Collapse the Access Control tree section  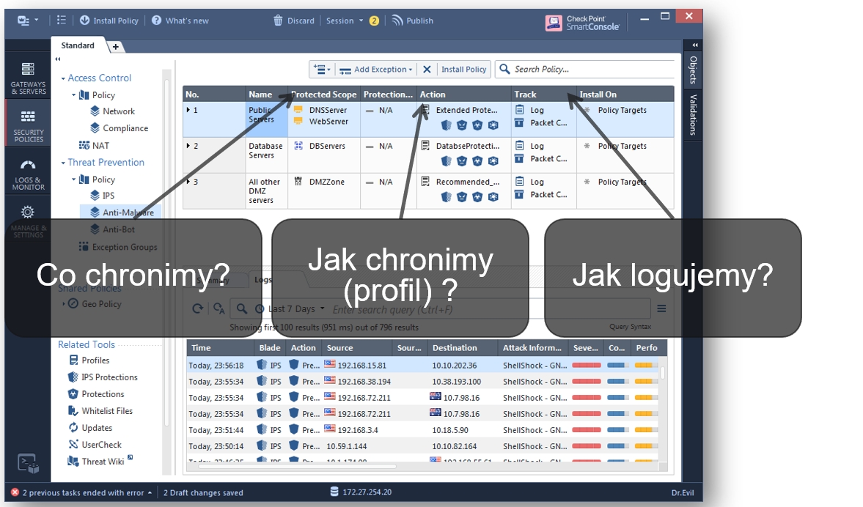point(64,78)
